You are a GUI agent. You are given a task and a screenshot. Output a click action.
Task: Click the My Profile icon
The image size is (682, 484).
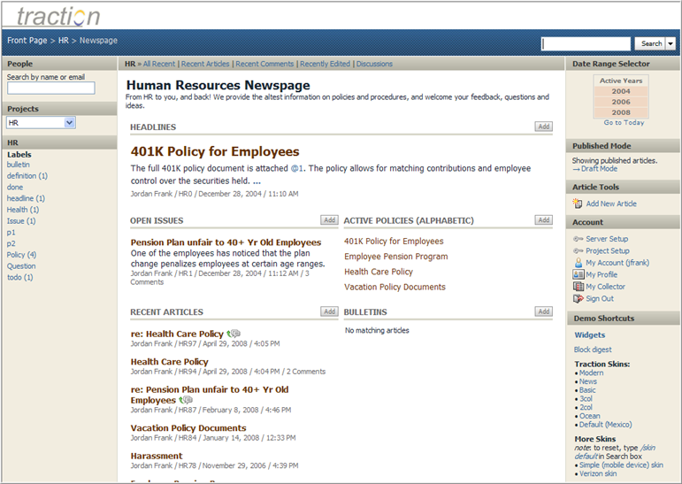(x=578, y=275)
